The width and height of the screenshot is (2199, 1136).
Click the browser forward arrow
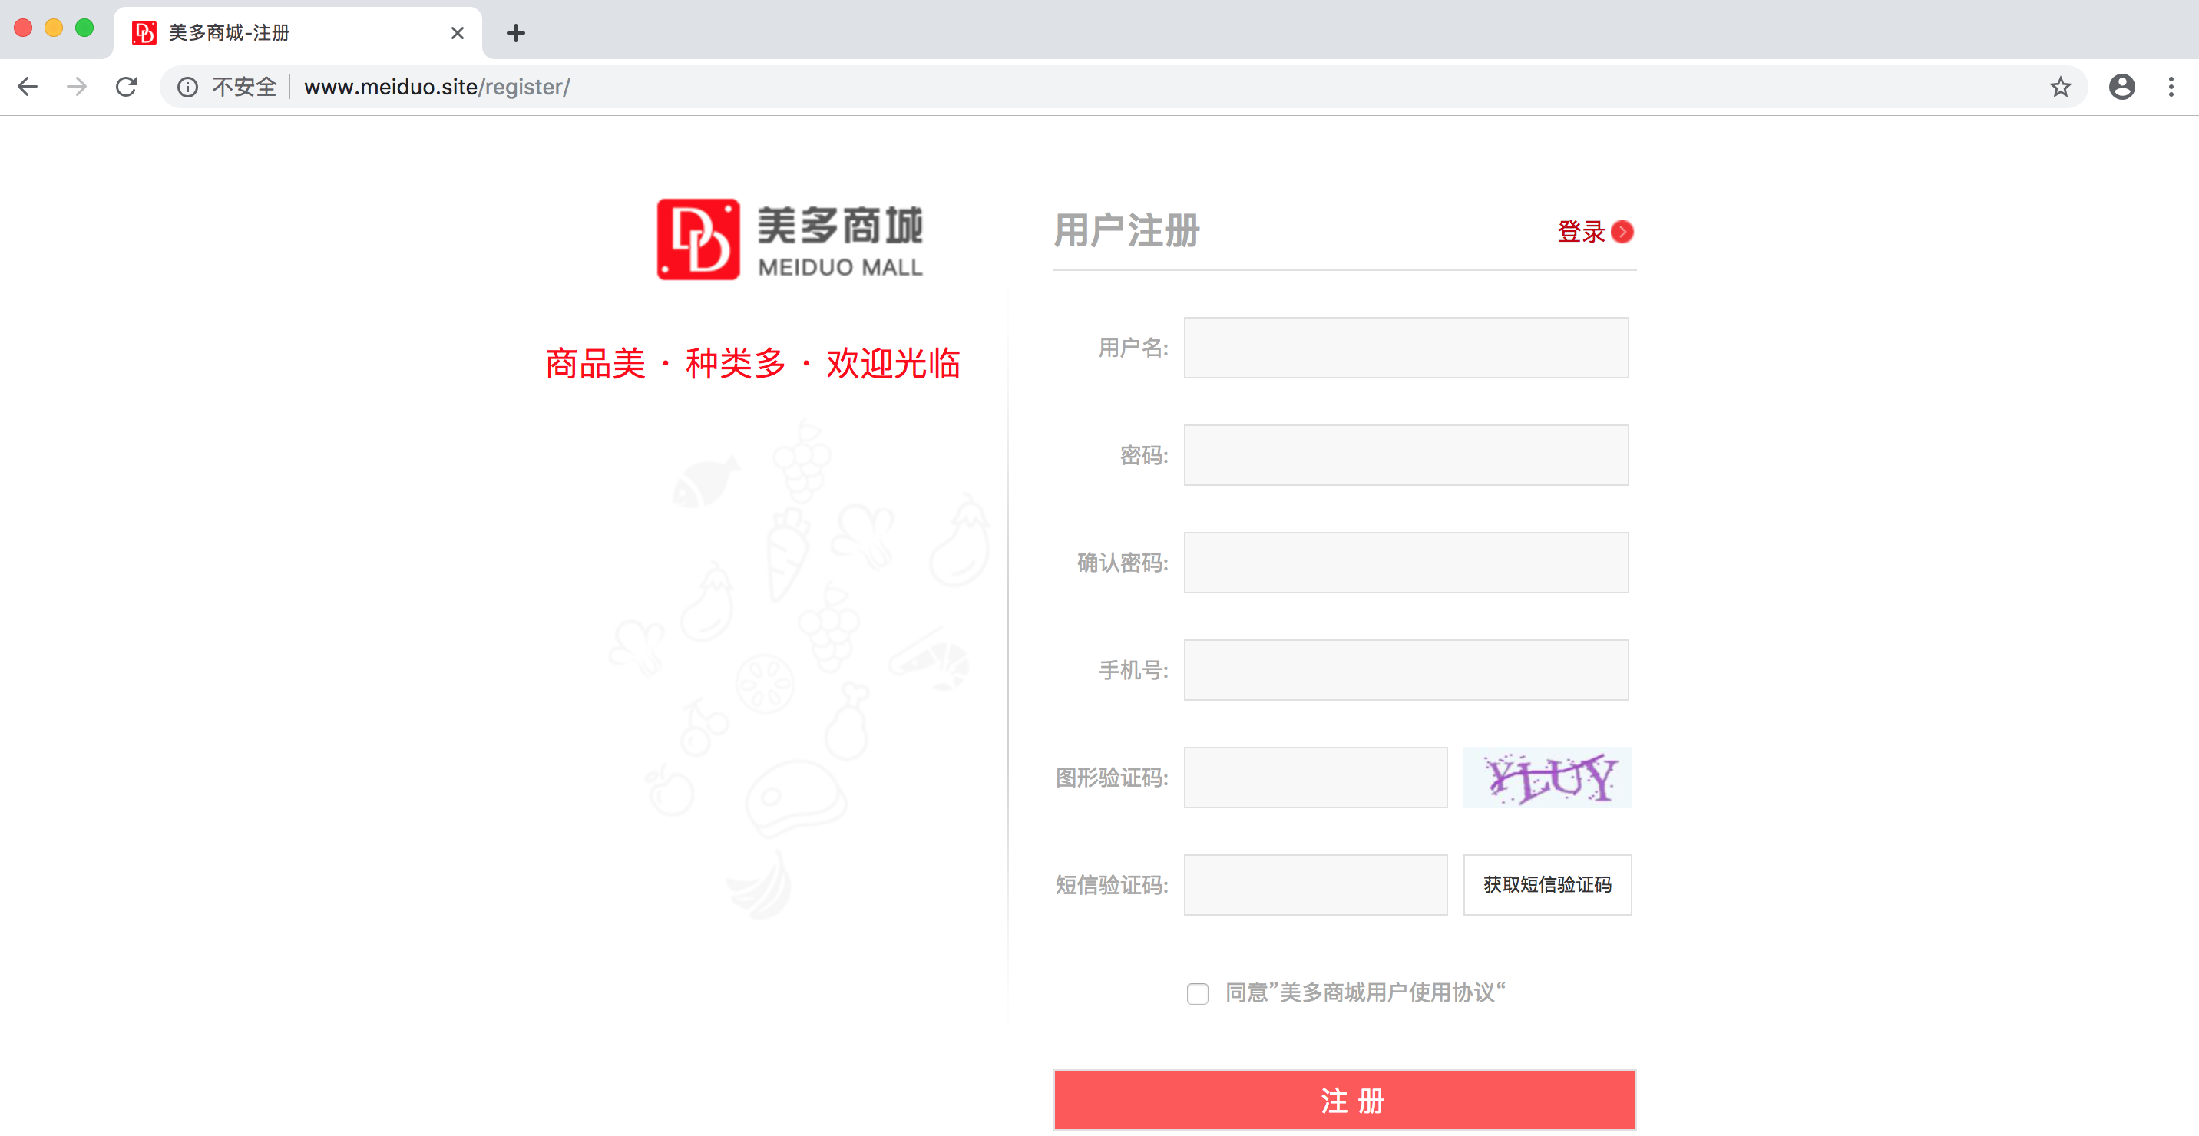tap(77, 86)
